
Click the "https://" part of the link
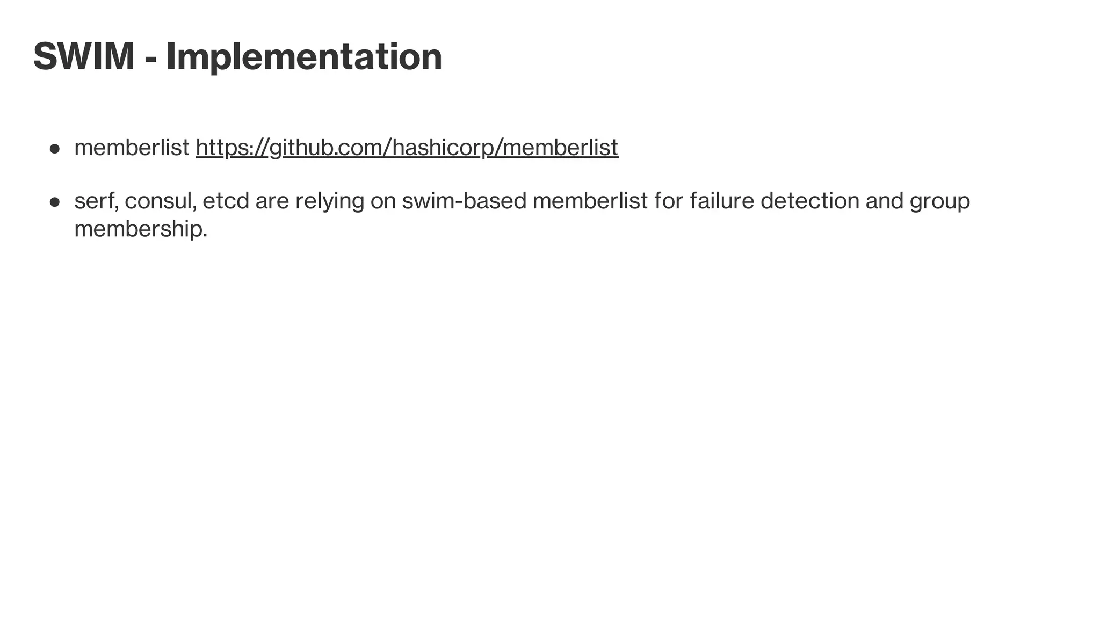click(231, 148)
